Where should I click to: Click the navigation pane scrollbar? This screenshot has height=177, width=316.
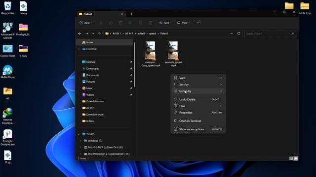pos(135,64)
